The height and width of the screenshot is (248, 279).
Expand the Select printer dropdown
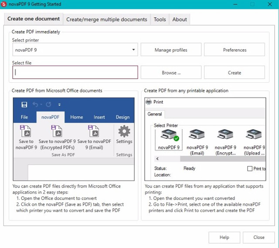pos(133,50)
